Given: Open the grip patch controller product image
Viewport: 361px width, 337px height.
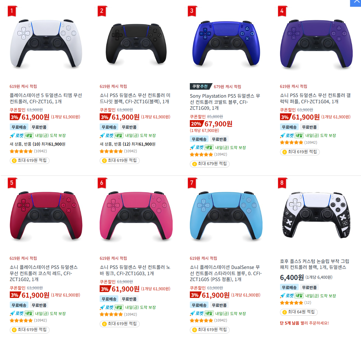Looking at the screenshot, I should pos(316,215).
